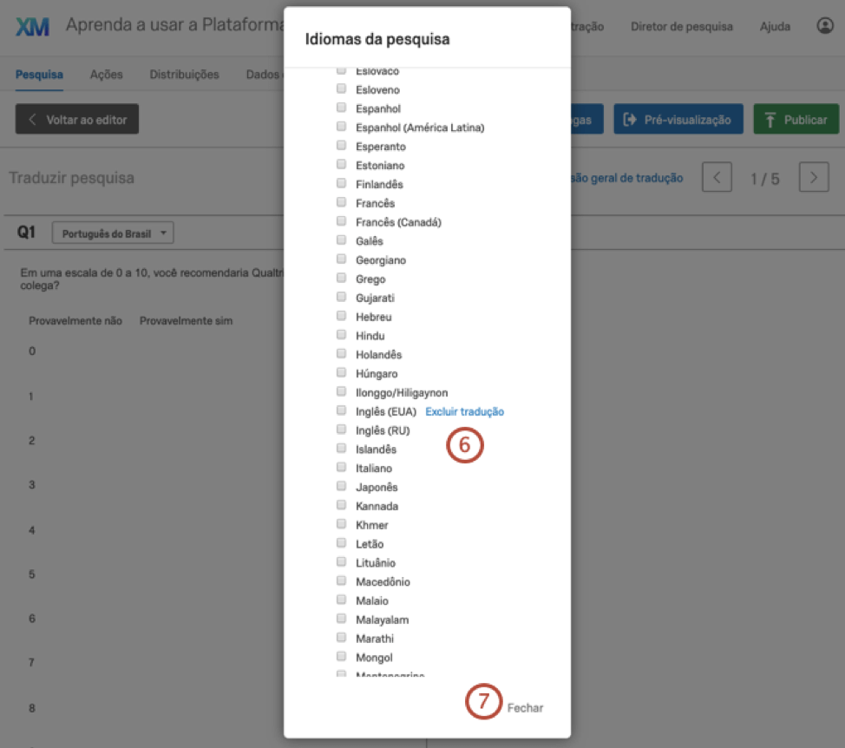Viewport: 845px width, 748px height.
Task: Go to next question arrow
Action: tap(813, 178)
